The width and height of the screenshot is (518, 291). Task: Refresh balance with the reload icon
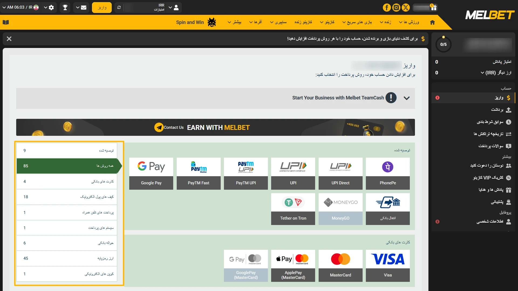(x=119, y=8)
